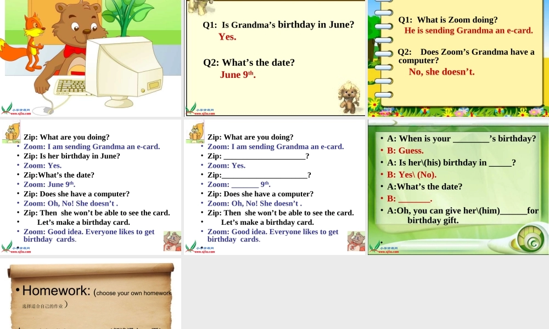Click 'Q2: What's the date?' on the yellow slide
Viewport: 549px width, 329px height.
click(x=249, y=63)
